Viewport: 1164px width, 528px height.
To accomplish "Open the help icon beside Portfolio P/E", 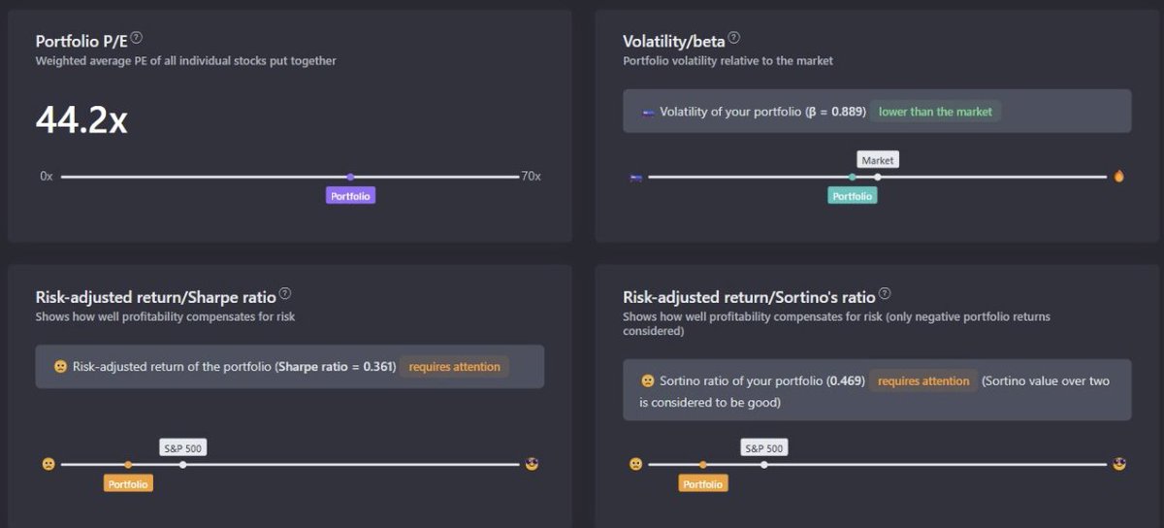I will (137, 38).
